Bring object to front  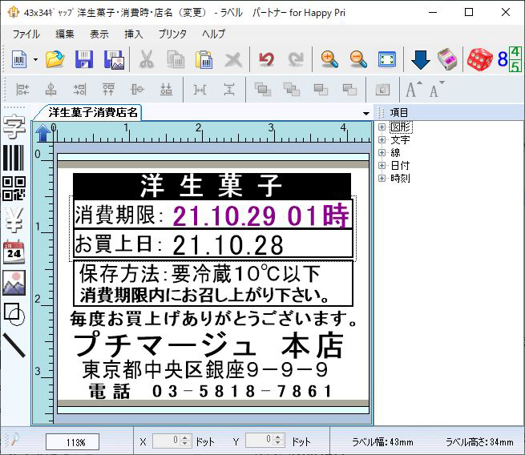263,90
